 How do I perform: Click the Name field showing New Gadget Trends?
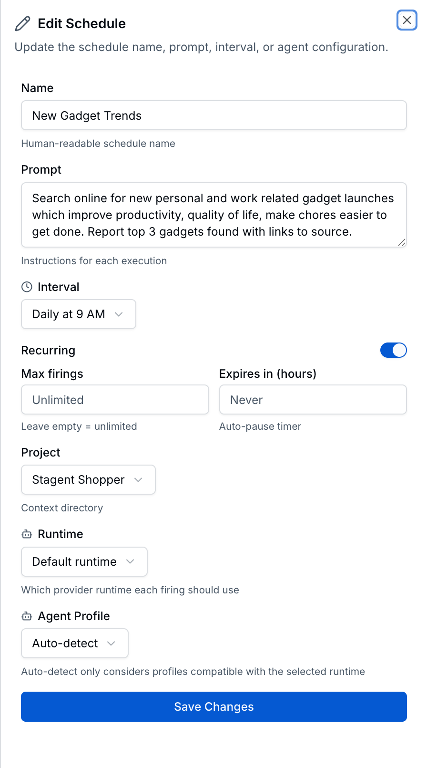pyautogui.click(x=213, y=115)
